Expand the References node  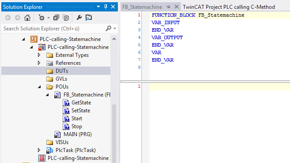(x=39, y=63)
